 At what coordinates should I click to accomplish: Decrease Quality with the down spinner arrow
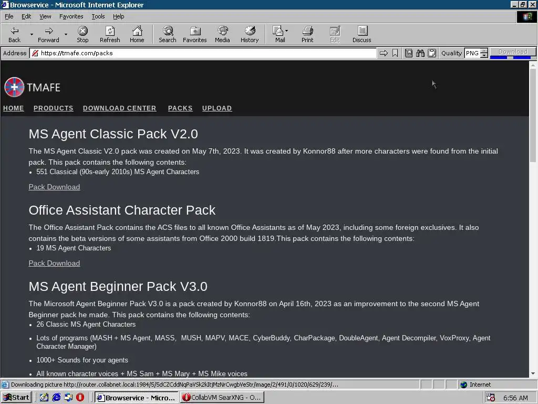coord(484,55)
